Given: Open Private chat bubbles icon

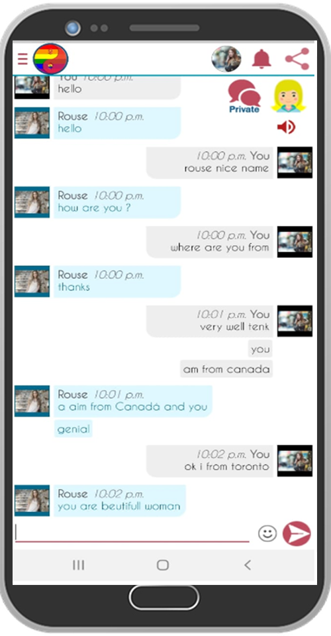Looking at the screenshot, I should (244, 97).
